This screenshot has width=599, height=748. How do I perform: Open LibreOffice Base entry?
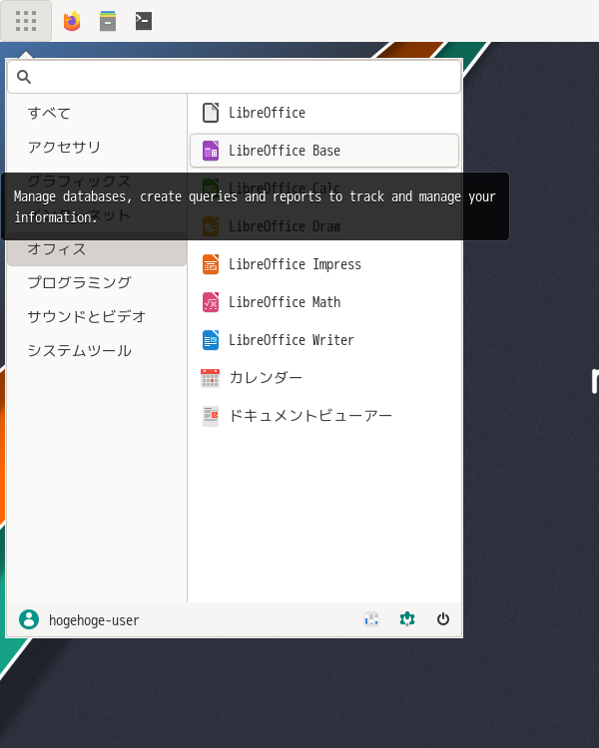coord(324,151)
